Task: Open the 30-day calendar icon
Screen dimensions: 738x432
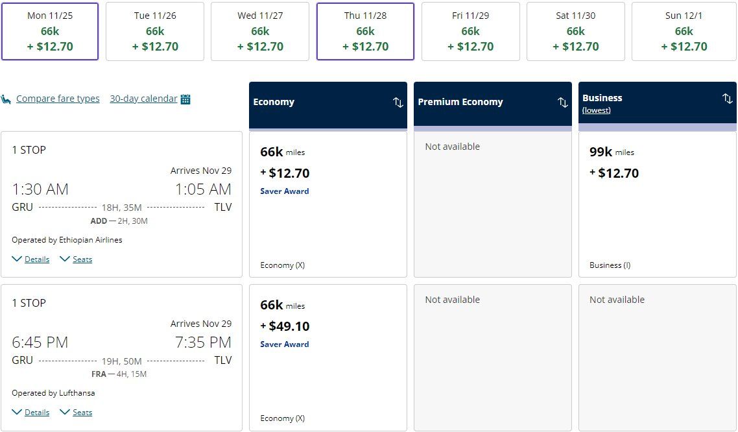Action: point(185,99)
